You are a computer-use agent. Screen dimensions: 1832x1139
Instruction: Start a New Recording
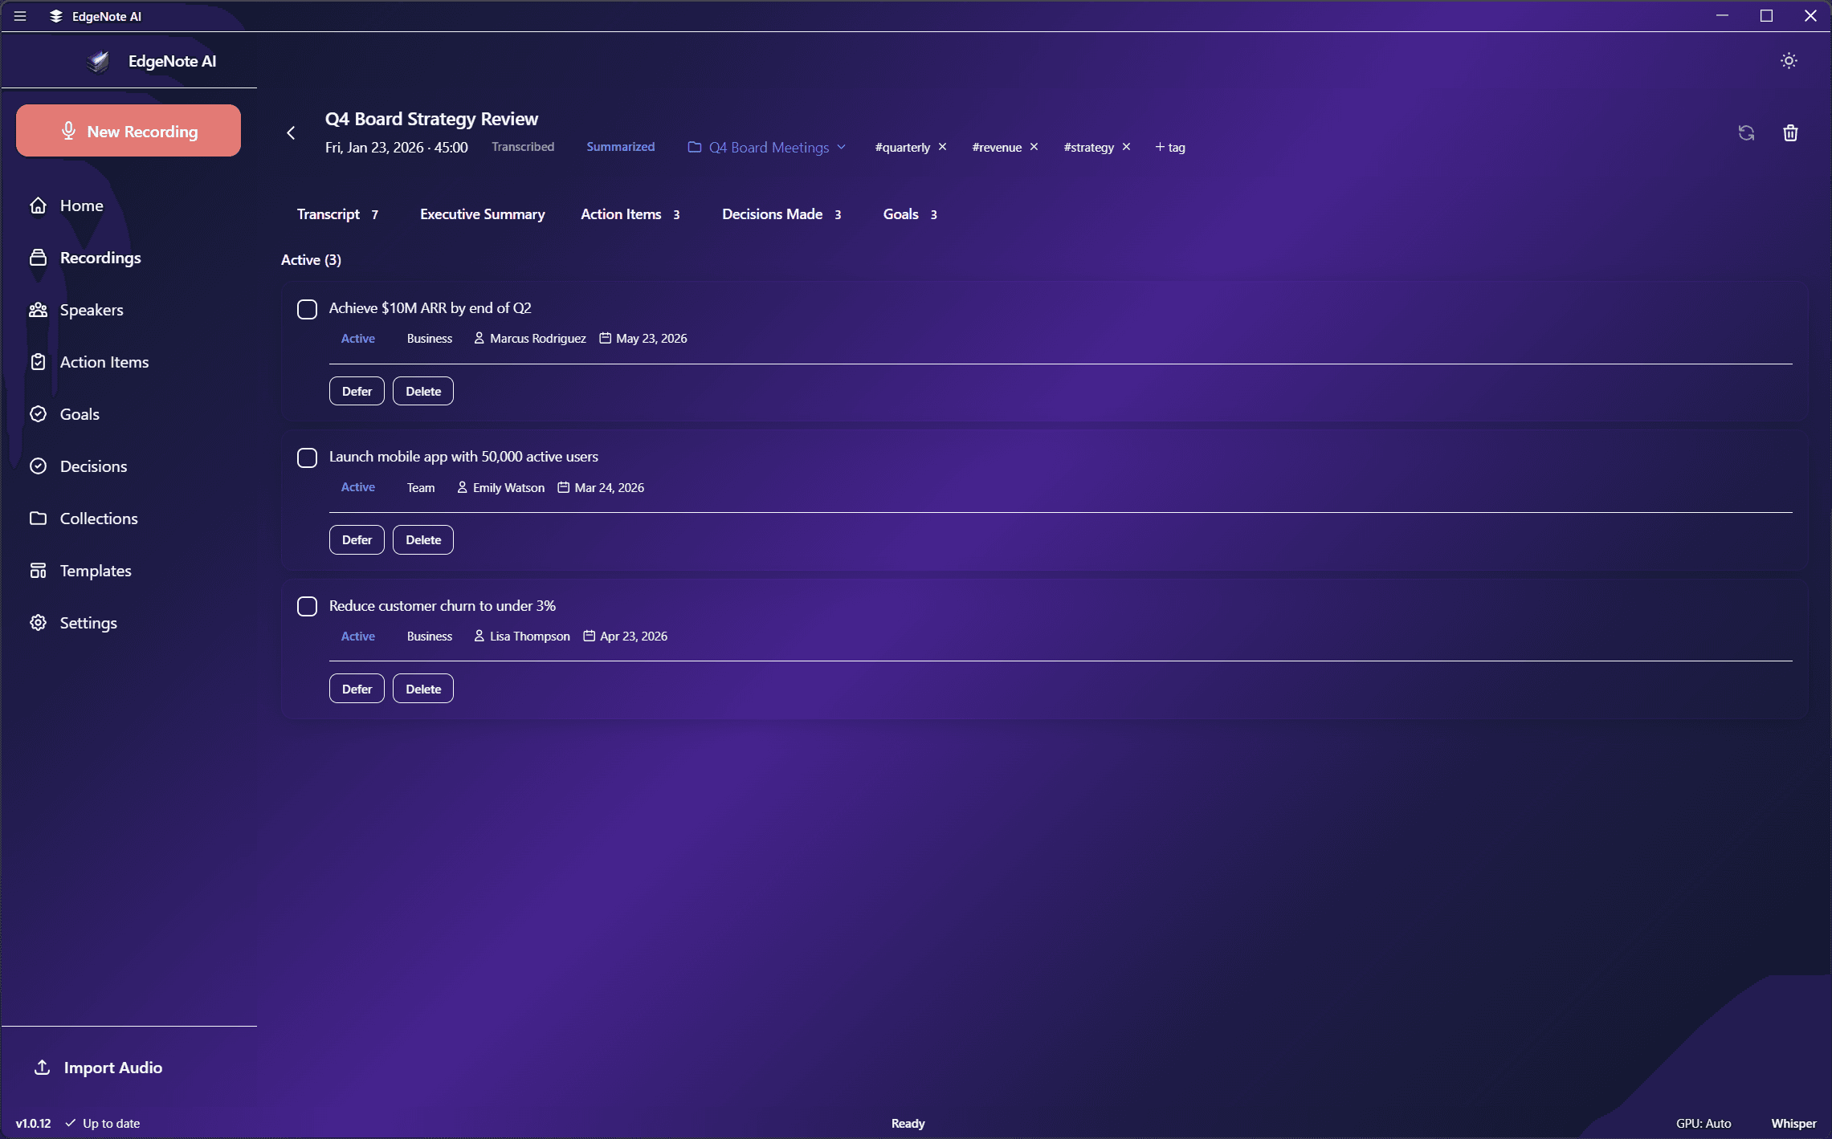click(x=129, y=131)
